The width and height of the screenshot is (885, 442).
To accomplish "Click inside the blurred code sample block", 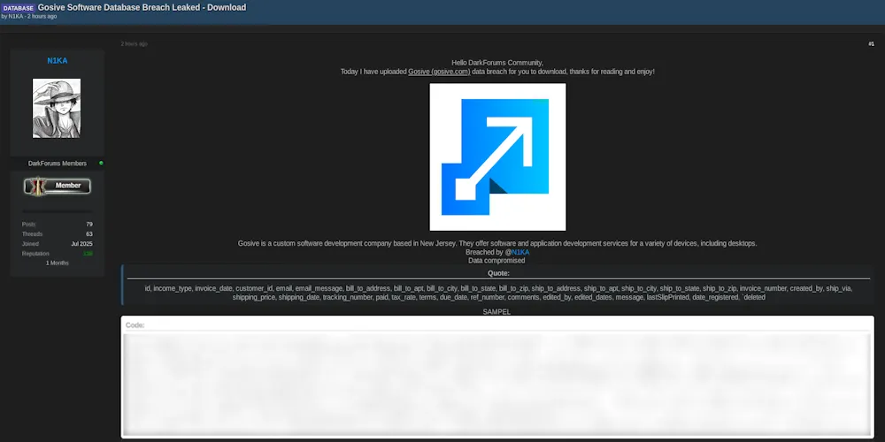I will [x=497, y=384].
